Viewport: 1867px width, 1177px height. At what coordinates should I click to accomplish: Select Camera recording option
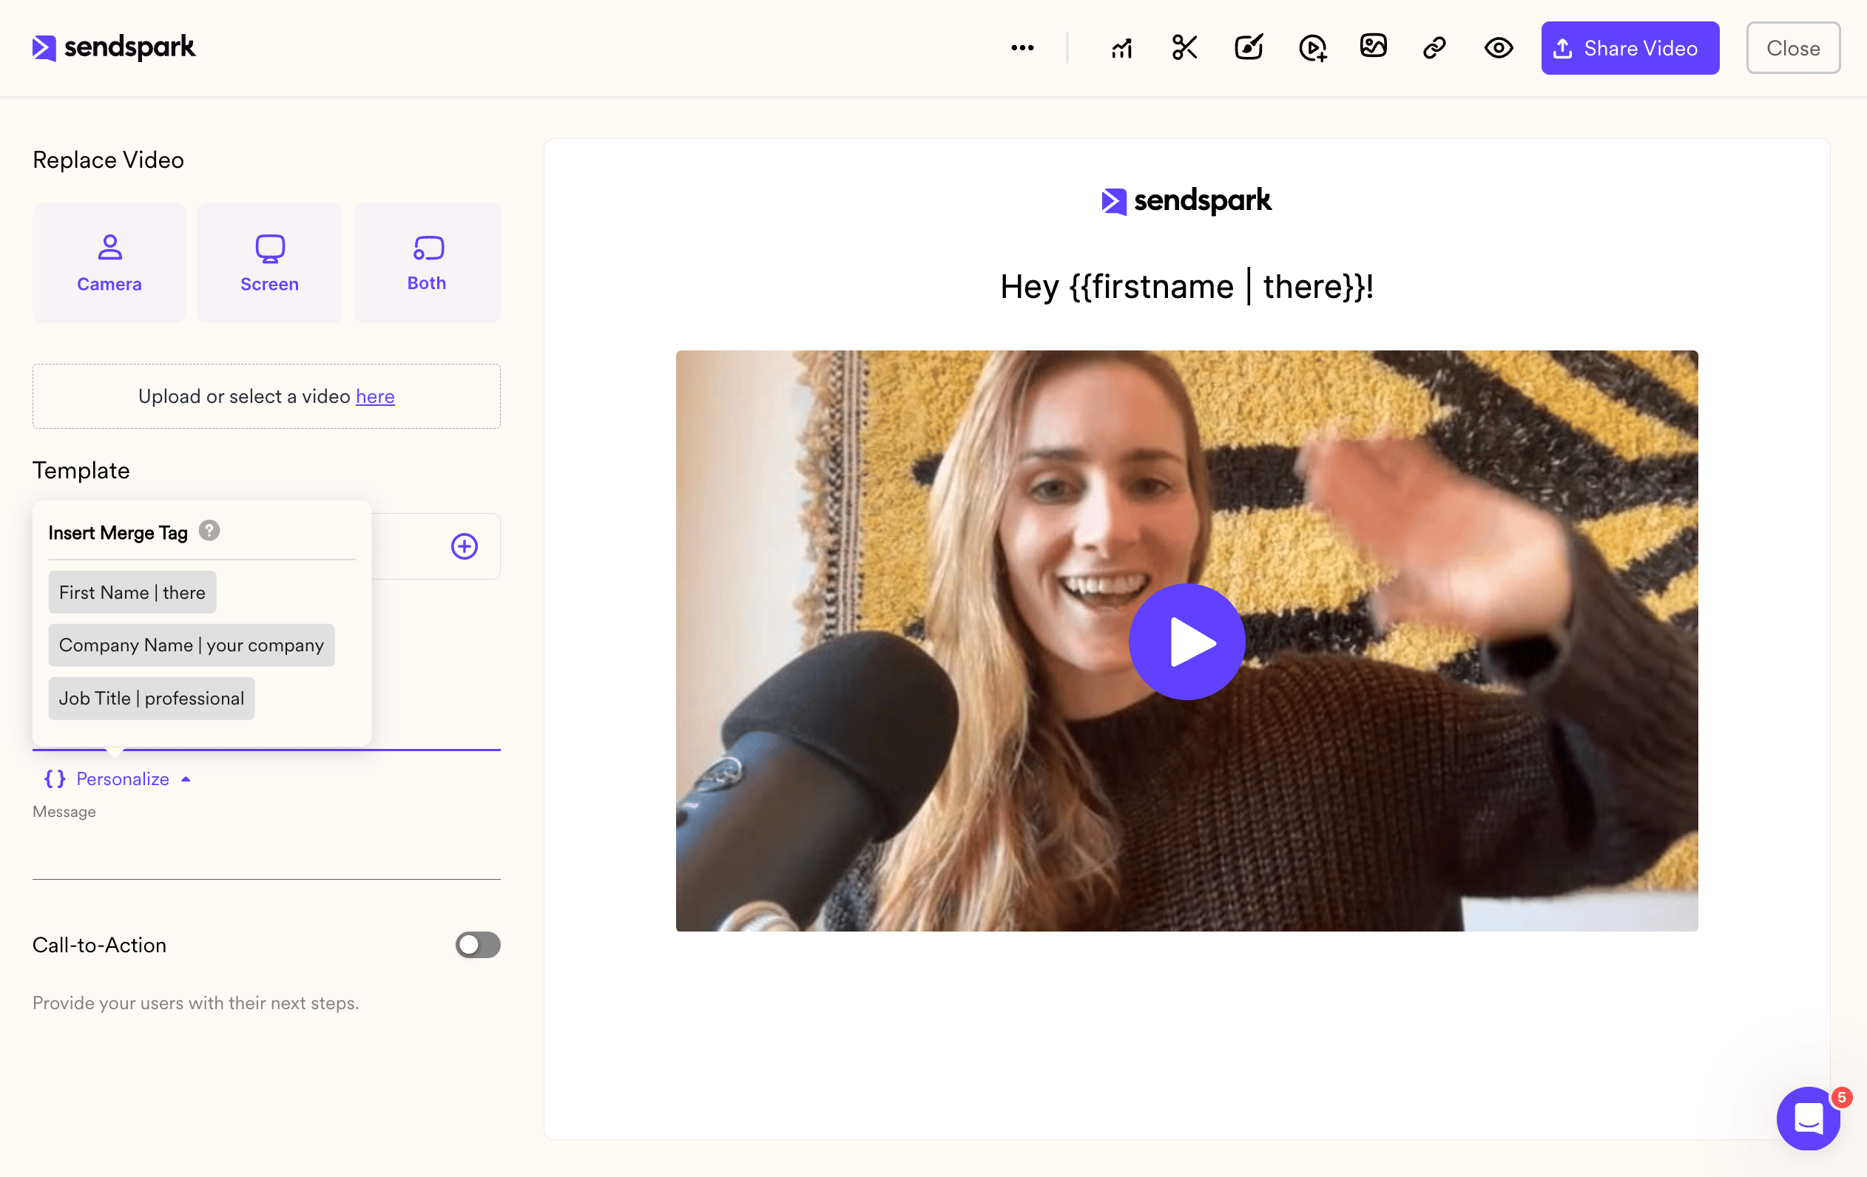109,262
